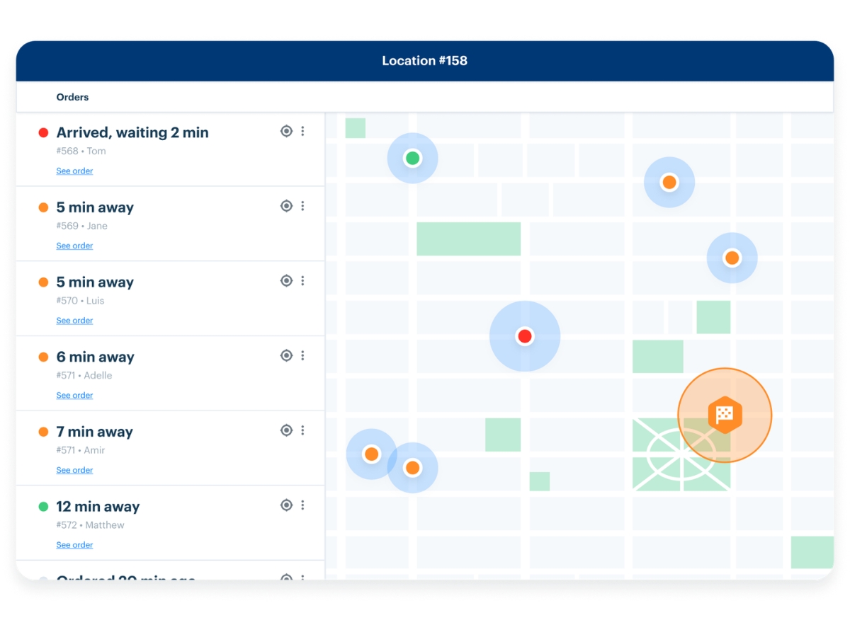The height and width of the screenshot is (637, 850).
Task: Click the orange checkered flag destination icon
Action: tap(725, 415)
